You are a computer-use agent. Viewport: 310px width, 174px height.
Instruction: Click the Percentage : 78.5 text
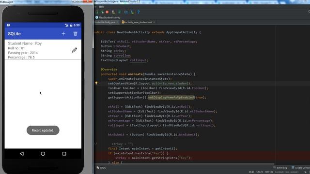tap(21, 58)
